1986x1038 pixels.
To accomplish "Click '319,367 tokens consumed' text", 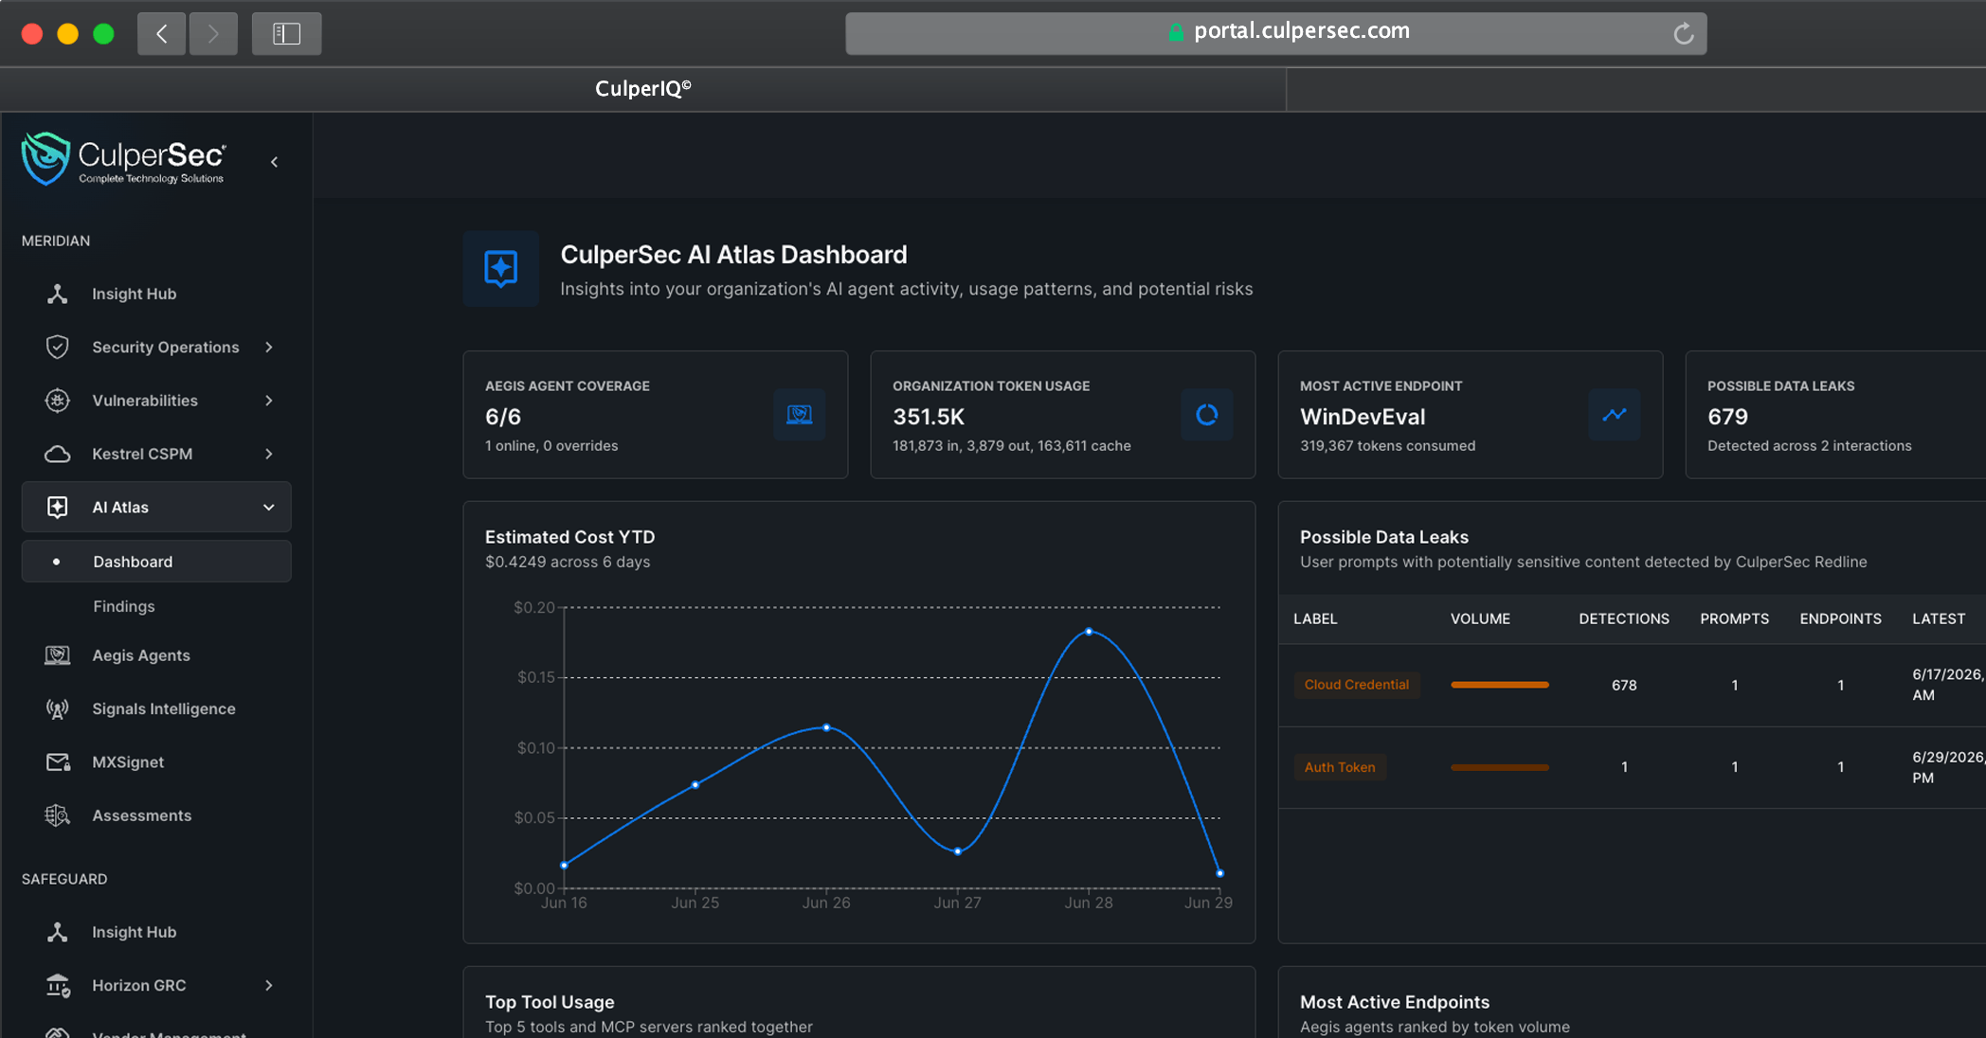I will pyautogui.click(x=1387, y=446).
